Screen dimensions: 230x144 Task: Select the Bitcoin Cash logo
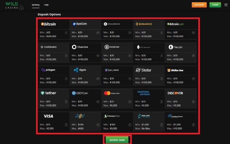[x=175, y=24]
